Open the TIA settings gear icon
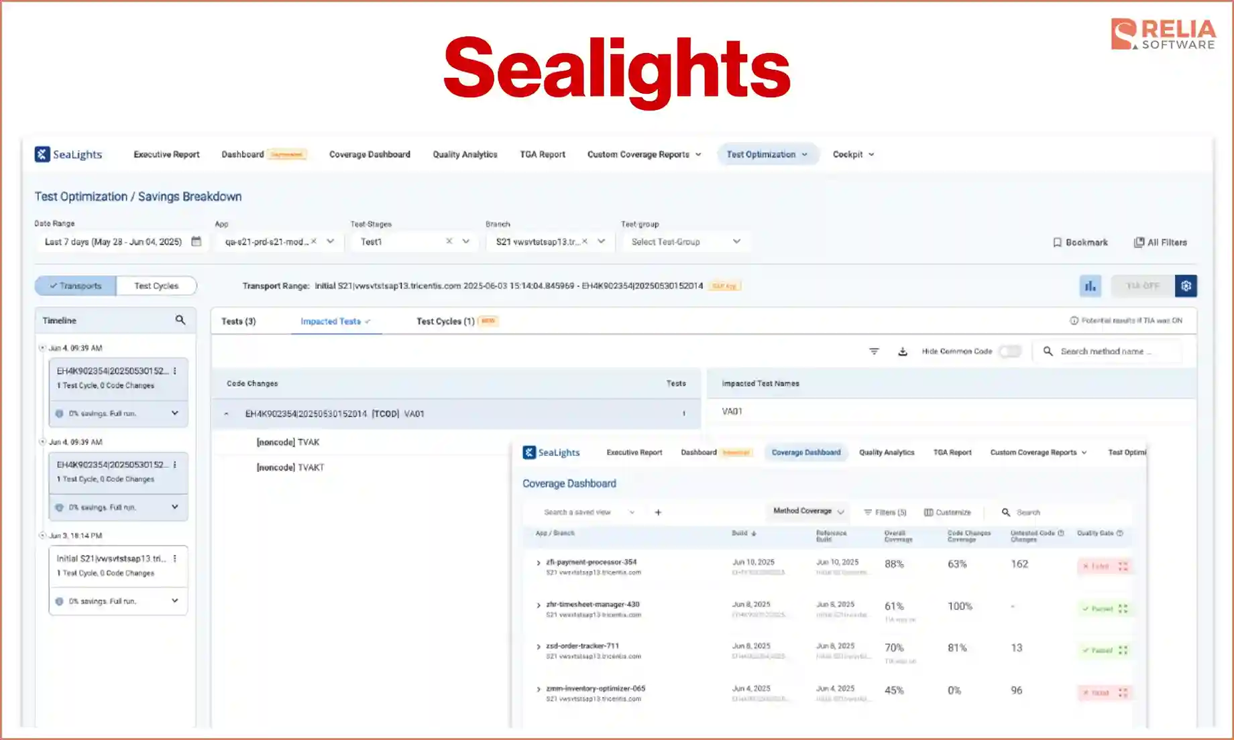This screenshot has width=1234, height=740. coord(1186,286)
